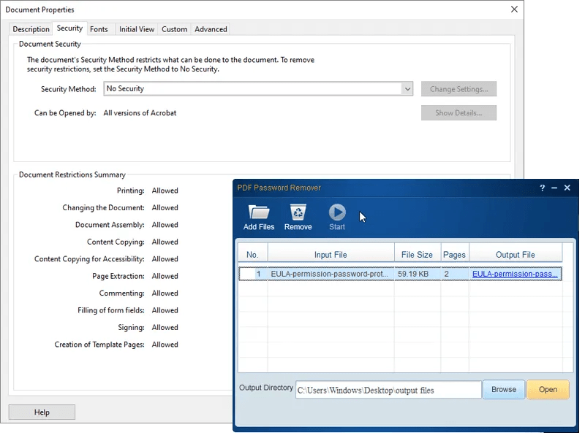Viewport: 585px width, 438px height.
Task: Sort by the Pages column header
Action: click(454, 254)
